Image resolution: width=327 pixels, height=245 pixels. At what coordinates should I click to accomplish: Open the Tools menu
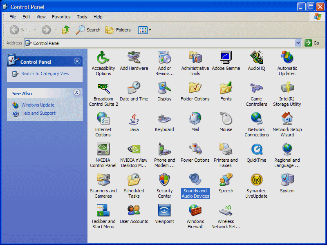82,17
